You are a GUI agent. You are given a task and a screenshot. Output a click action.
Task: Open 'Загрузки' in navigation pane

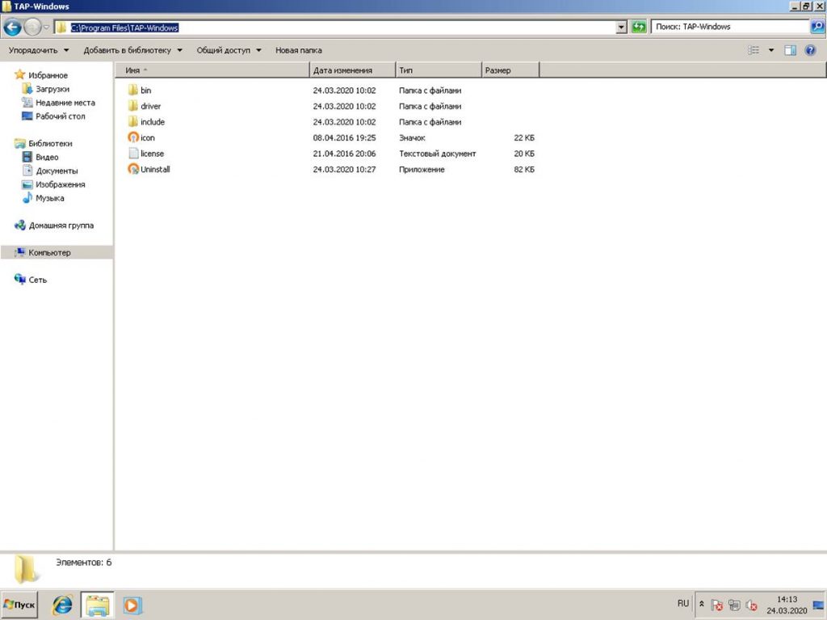(x=46, y=89)
